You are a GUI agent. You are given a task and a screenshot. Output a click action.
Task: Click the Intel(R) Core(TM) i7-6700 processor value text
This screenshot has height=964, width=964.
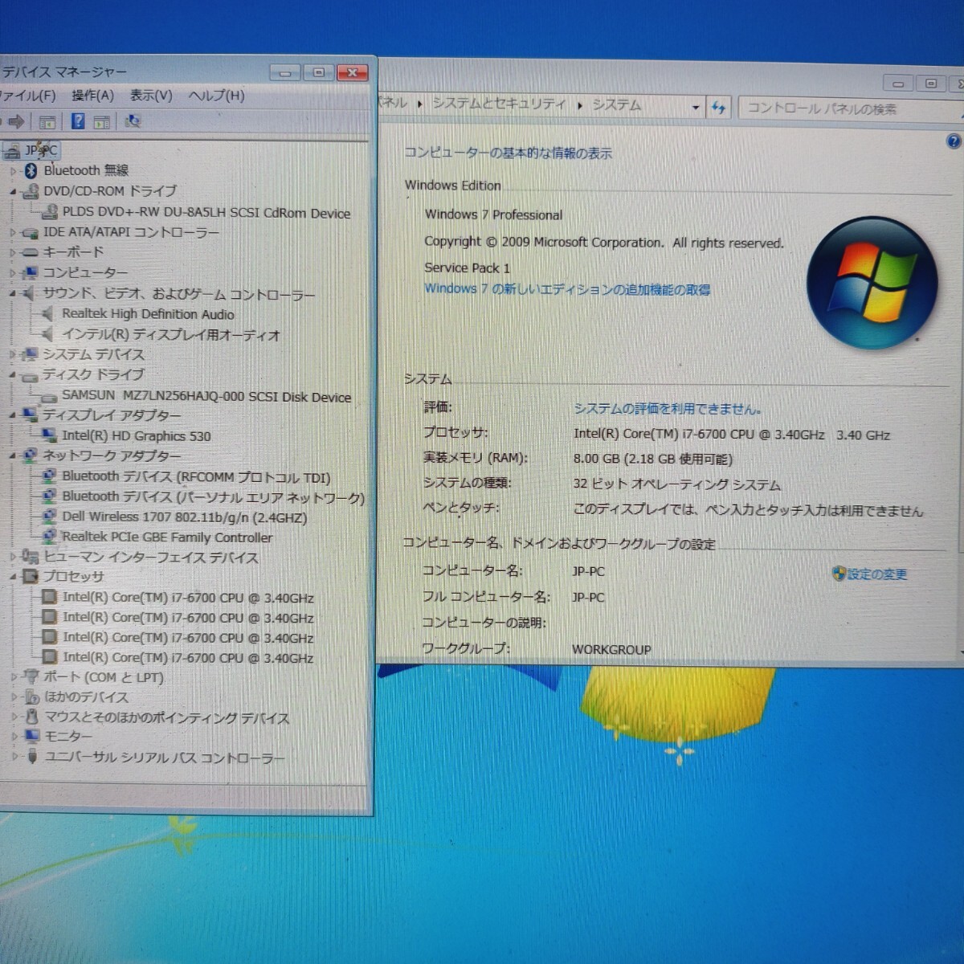pos(732,435)
